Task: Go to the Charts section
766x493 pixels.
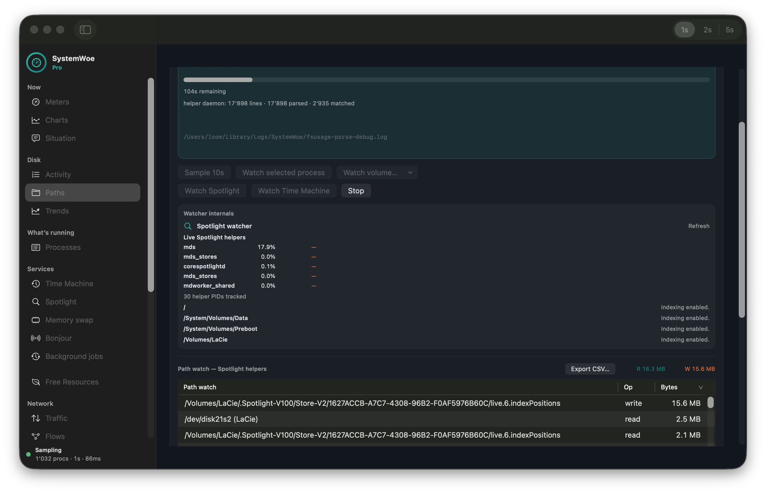Action: tap(83, 120)
